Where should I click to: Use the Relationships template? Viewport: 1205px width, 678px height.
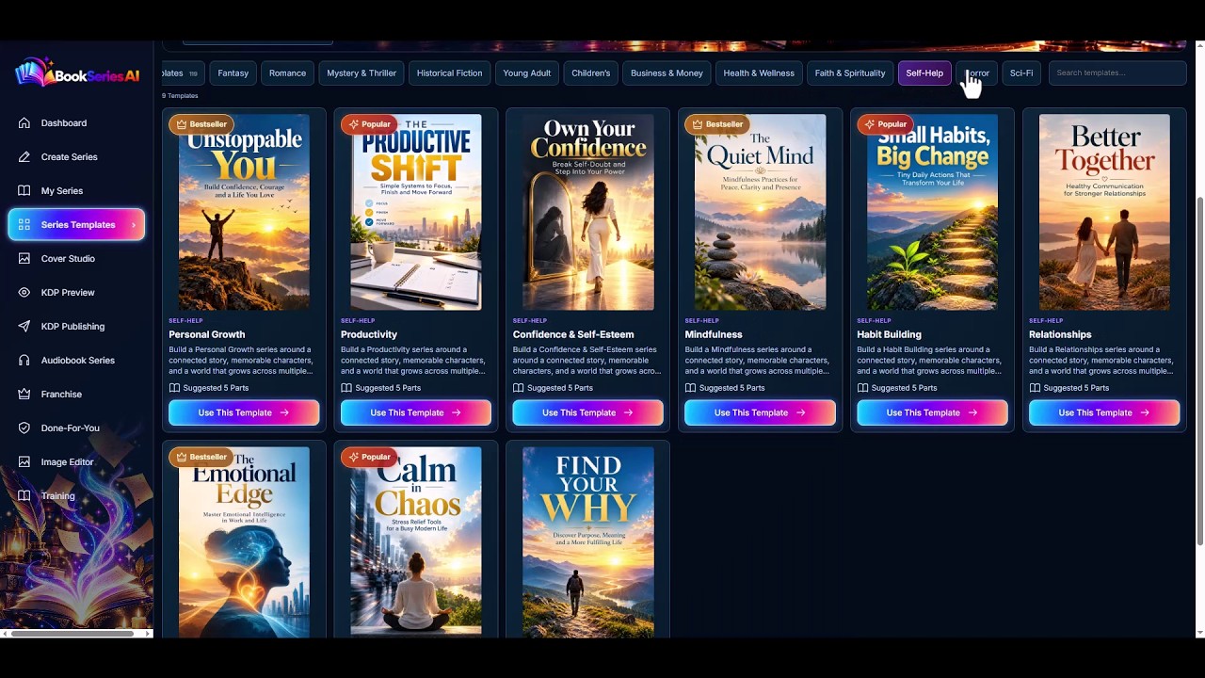tap(1104, 412)
